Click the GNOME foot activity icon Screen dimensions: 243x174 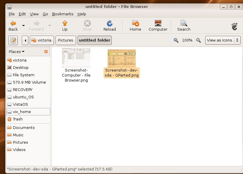point(234,26)
